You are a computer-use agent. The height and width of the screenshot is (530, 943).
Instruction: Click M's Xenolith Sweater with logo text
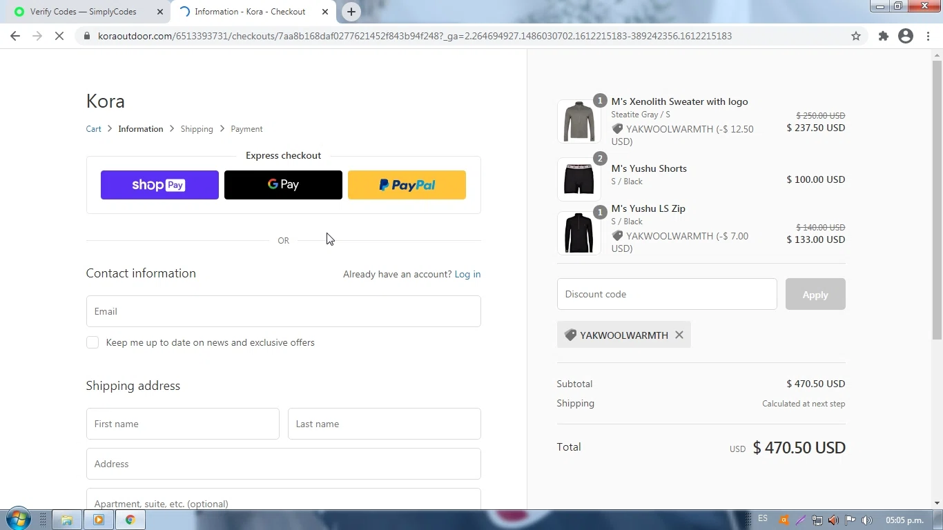(x=679, y=101)
